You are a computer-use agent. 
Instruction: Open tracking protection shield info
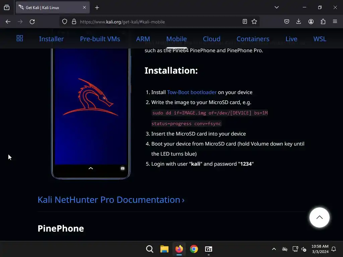click(65, 22)
